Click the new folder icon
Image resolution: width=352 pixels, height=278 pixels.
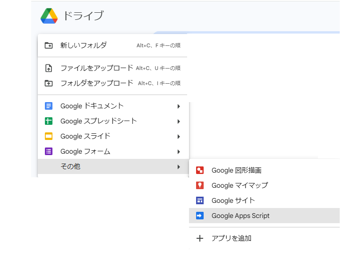(49, 45)
